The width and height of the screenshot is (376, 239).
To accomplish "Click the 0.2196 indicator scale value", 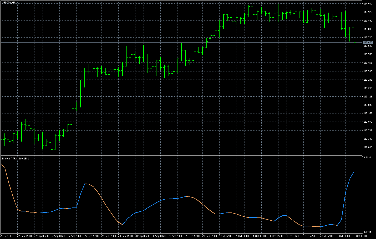I will pos(367,158).
